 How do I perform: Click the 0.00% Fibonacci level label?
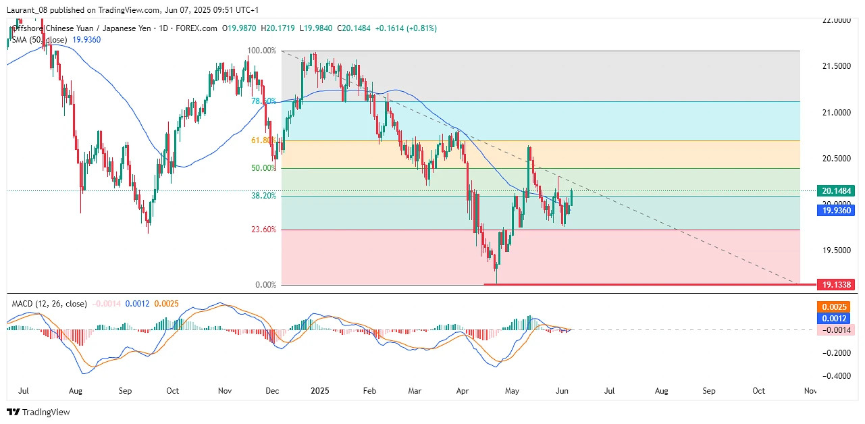[x=265, y=285]
